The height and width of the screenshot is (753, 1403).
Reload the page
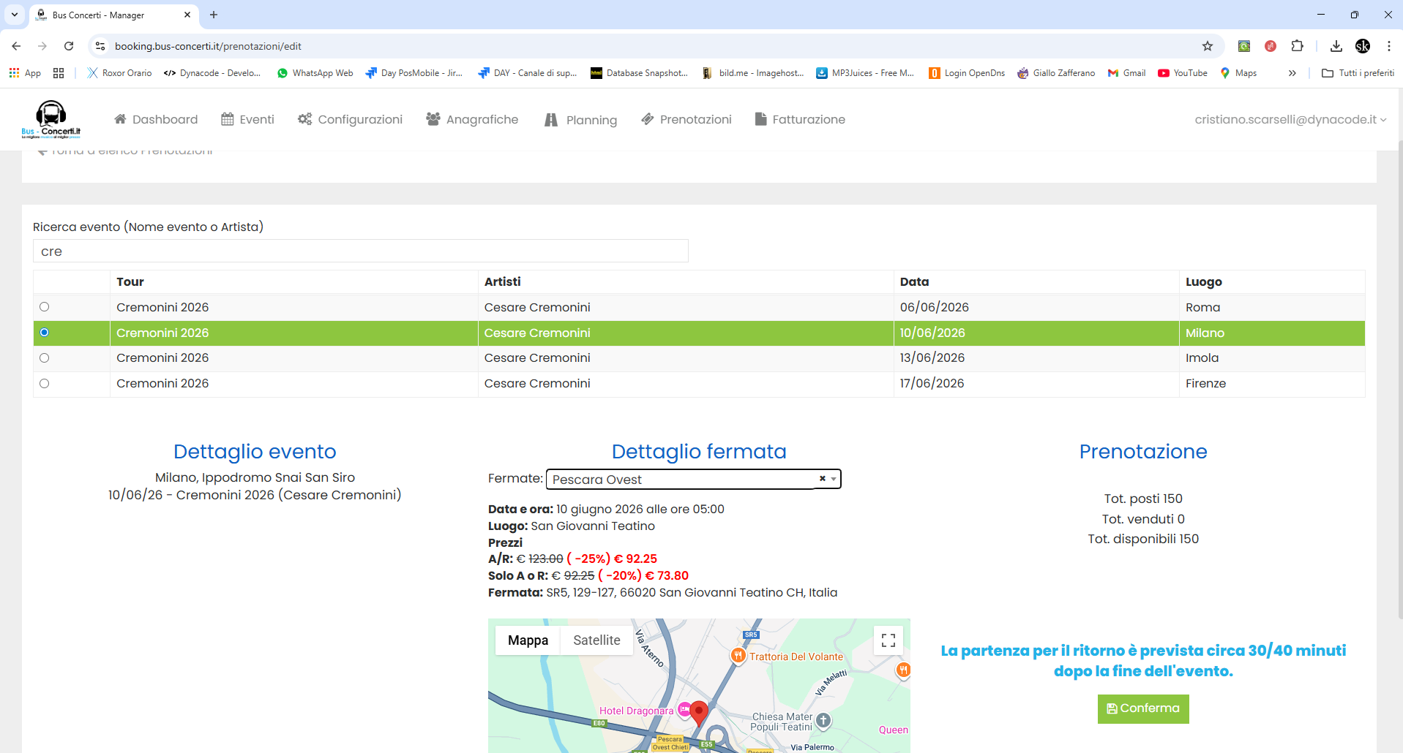[69, 46]
